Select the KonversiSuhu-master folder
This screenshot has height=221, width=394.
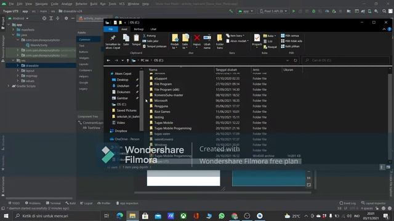click(169, 95)
